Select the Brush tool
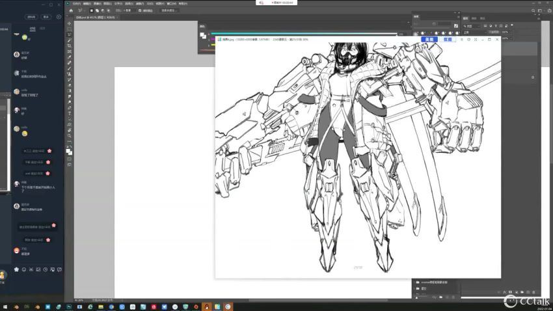Viewport: 553px width, 311px height. (69, 68)
